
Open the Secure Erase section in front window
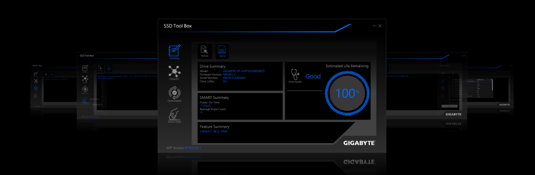[174, 116]
